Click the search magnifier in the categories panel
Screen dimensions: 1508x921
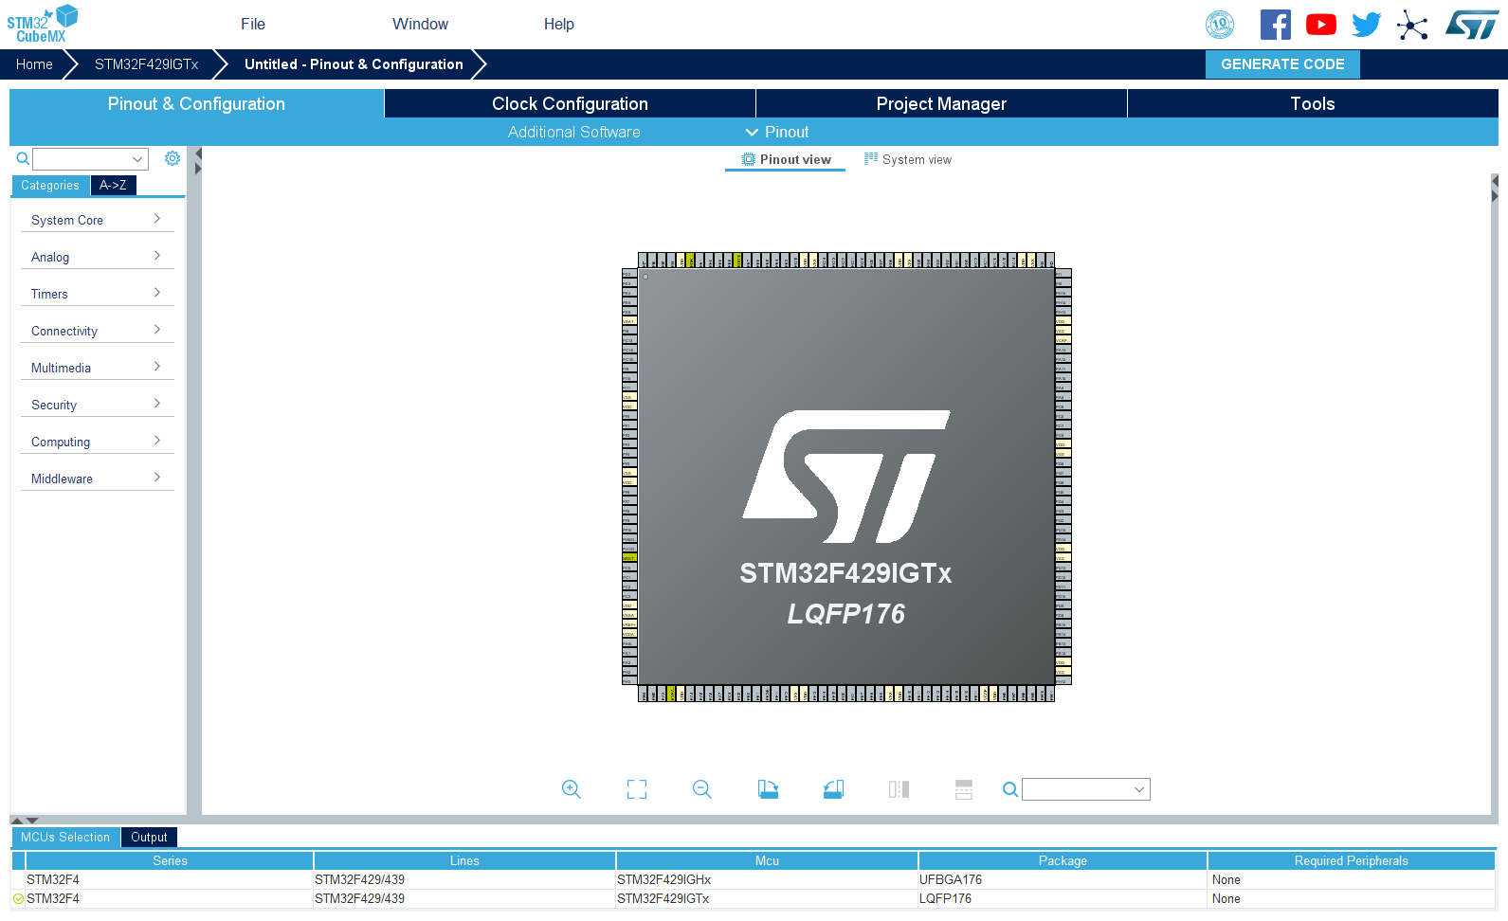click(x=23, y=158)
